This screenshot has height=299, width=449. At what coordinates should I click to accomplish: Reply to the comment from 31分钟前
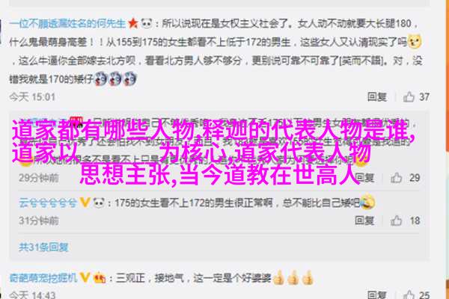pyautogui.click(x=364, y=221)
